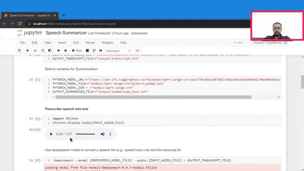This screenshot has height=171, width=304.
Task: Rename the Speech Summarizer notebook title
Action: click(x=66, y=33)
